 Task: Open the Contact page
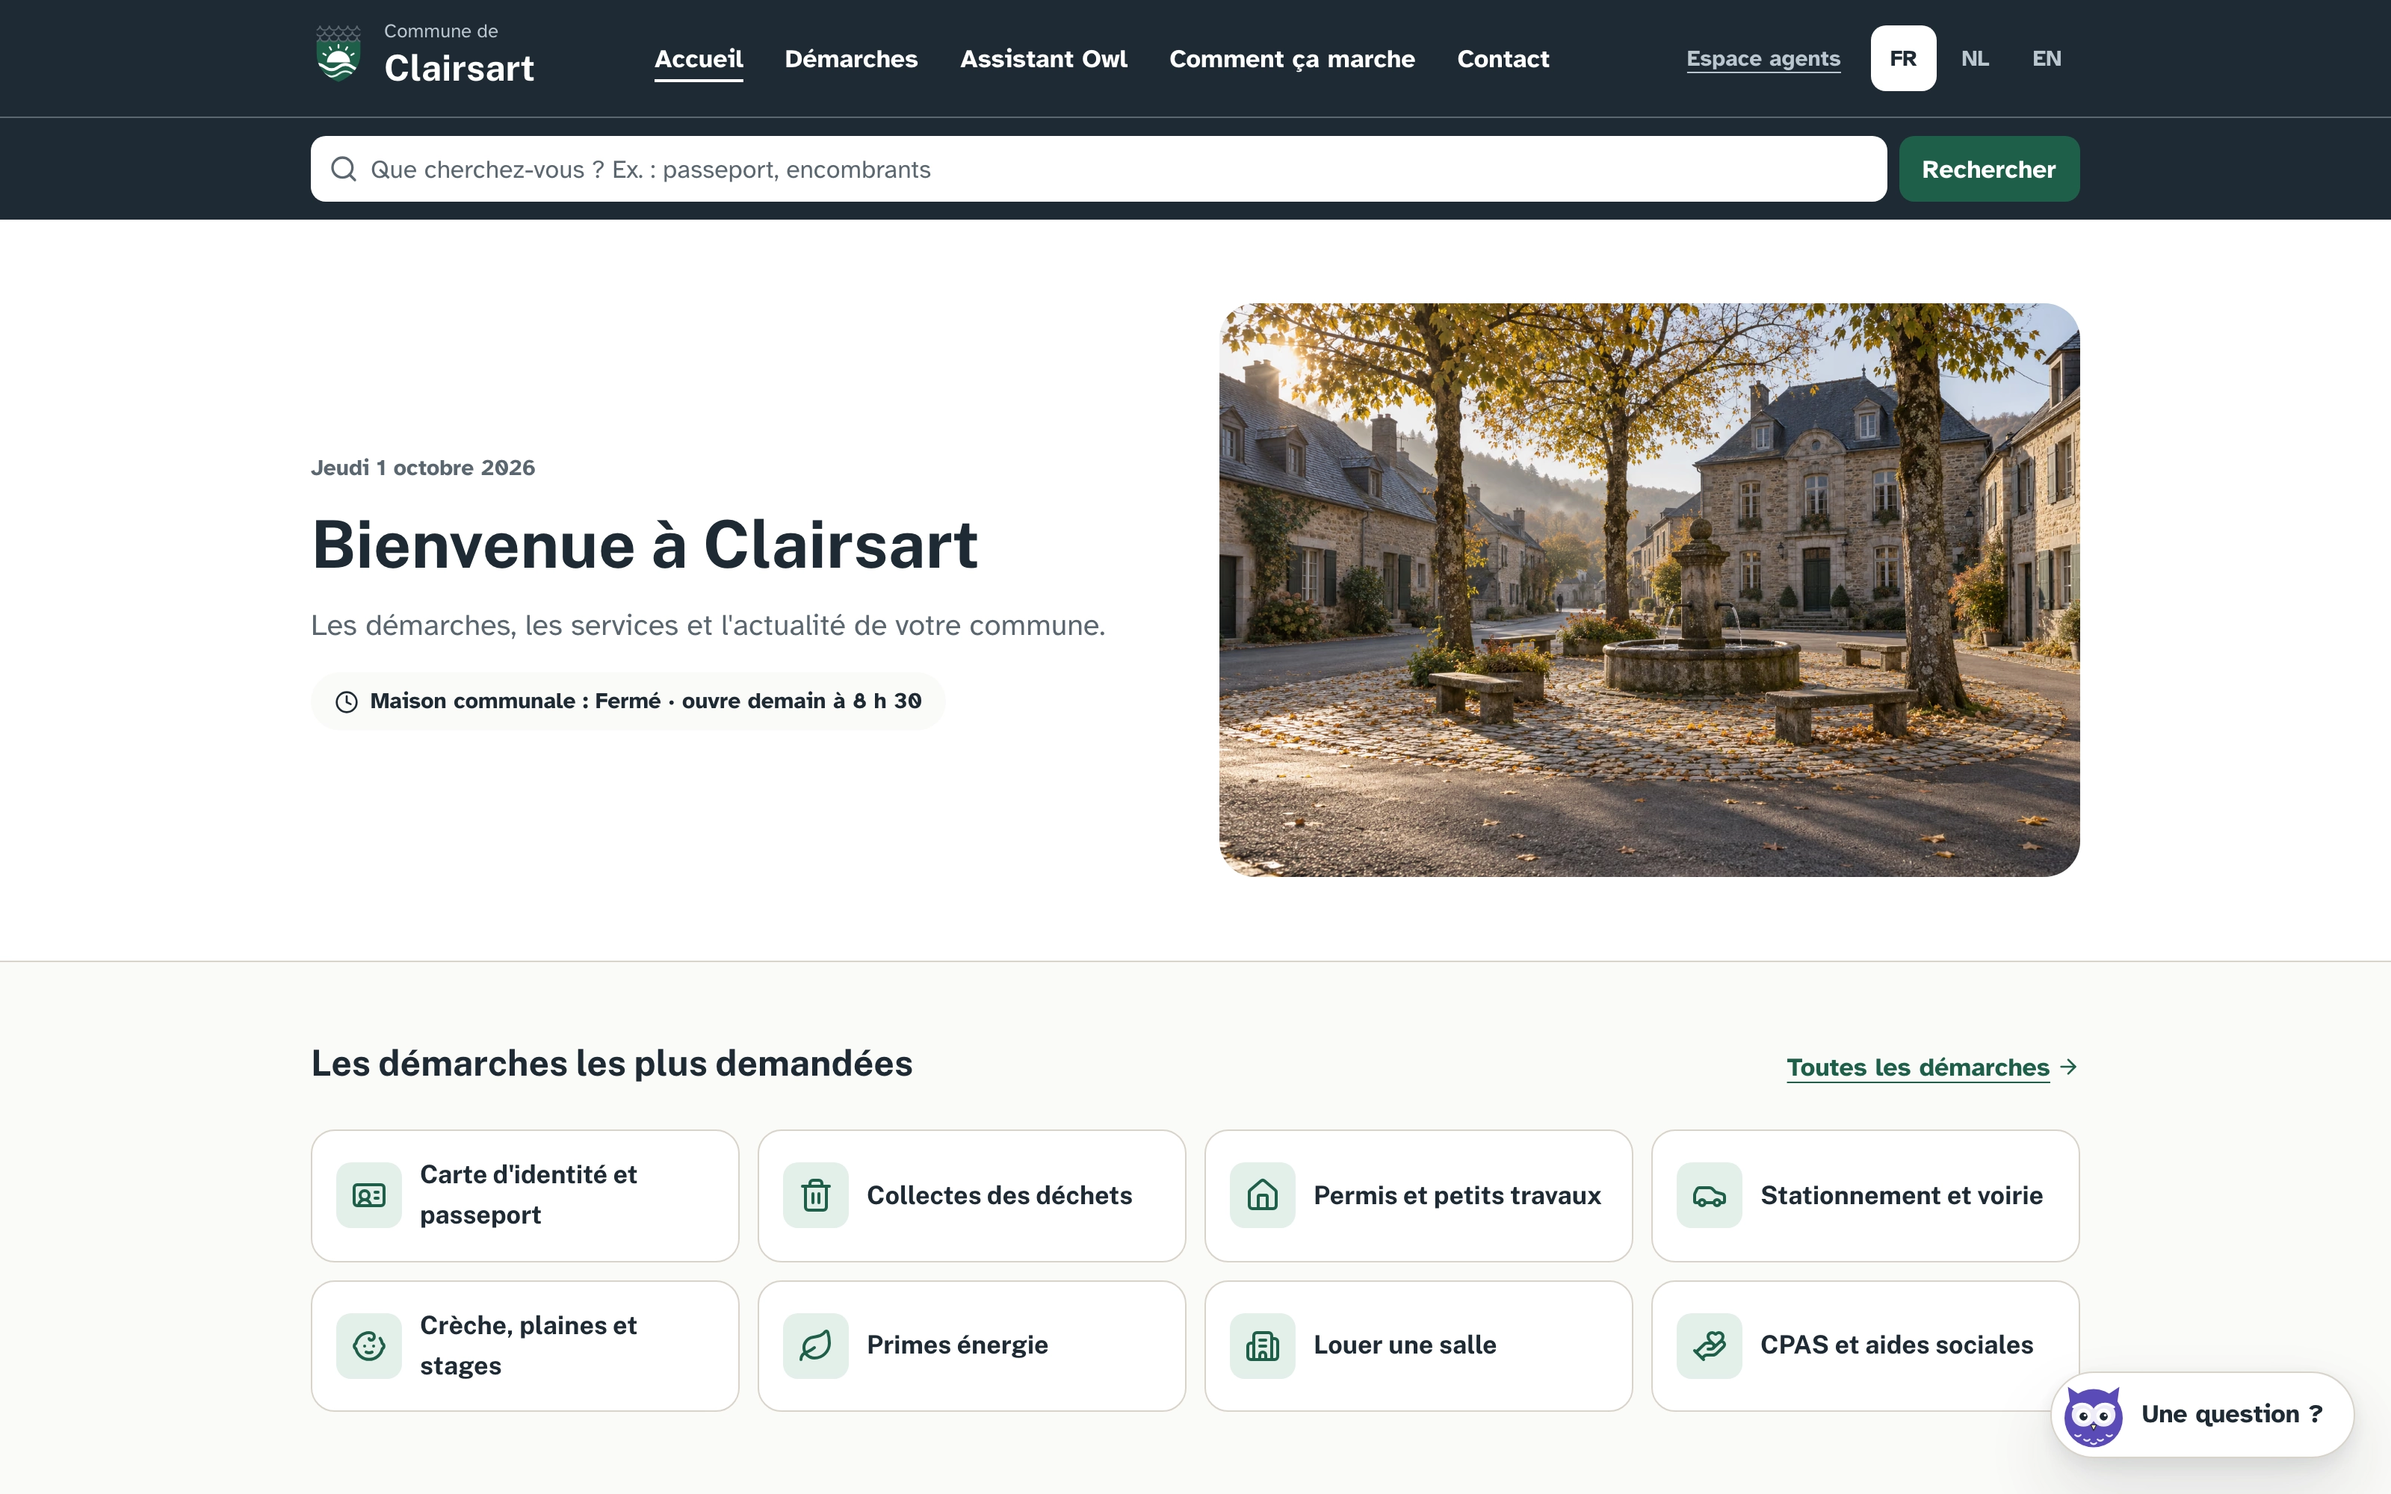[x=1503, y=59]
